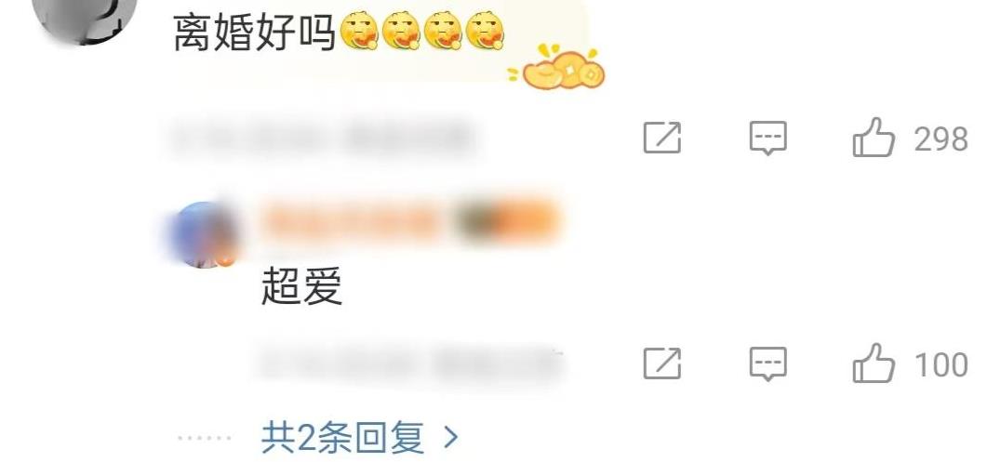Tap the repost icon on the 超爱 reply
The image size is (1001, 462).
(x=662, y=363)
